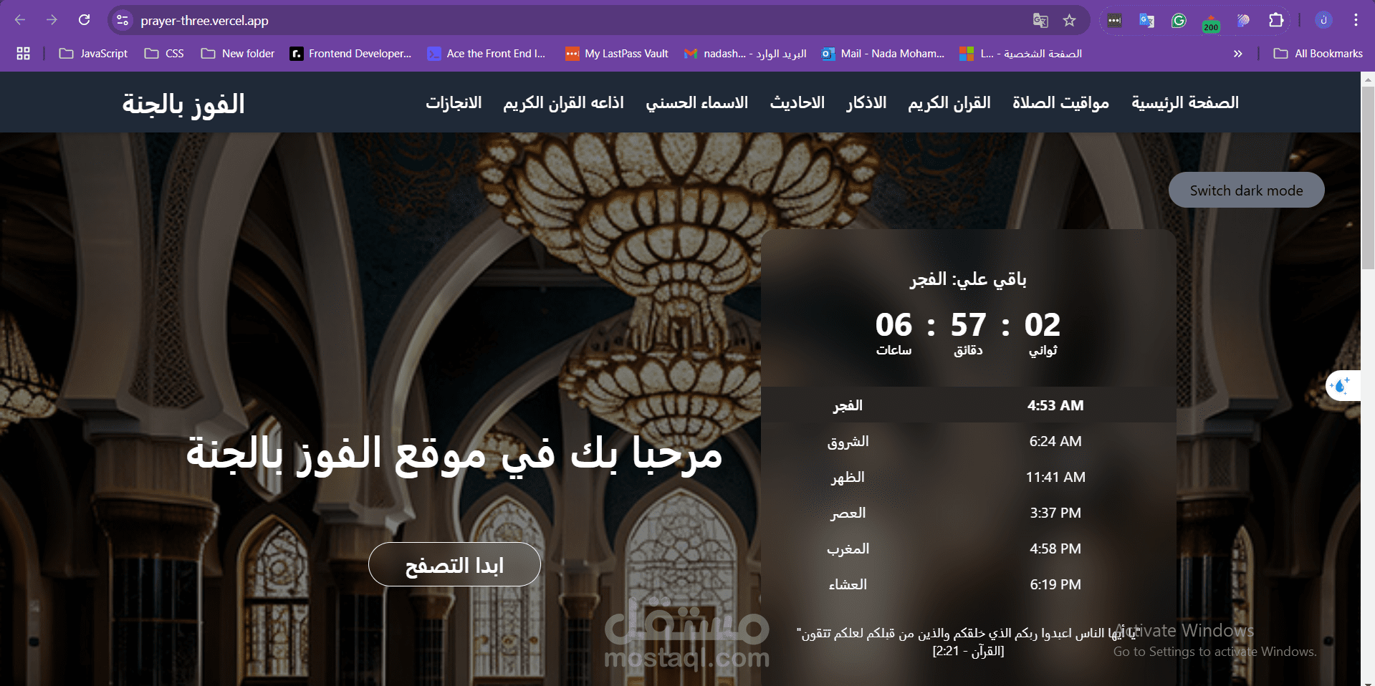The height and width of the screenshot is (686, 1375).
Task: Open the green 200 badge extension
Action: (1211, 22)
